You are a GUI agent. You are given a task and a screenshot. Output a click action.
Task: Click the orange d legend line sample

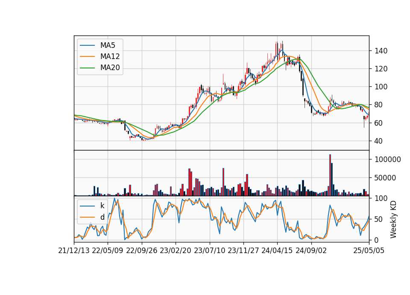(x=87, y=217)
